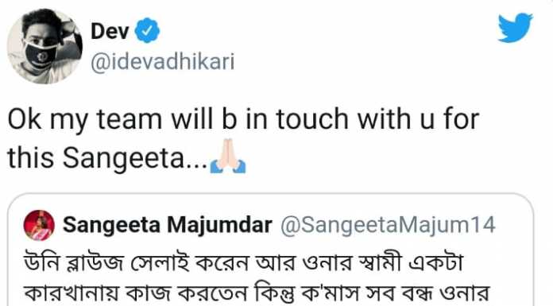This screenshot has height=306, width=553.
Task: Click the blue verified badge beside Dev
Action: 148,31
